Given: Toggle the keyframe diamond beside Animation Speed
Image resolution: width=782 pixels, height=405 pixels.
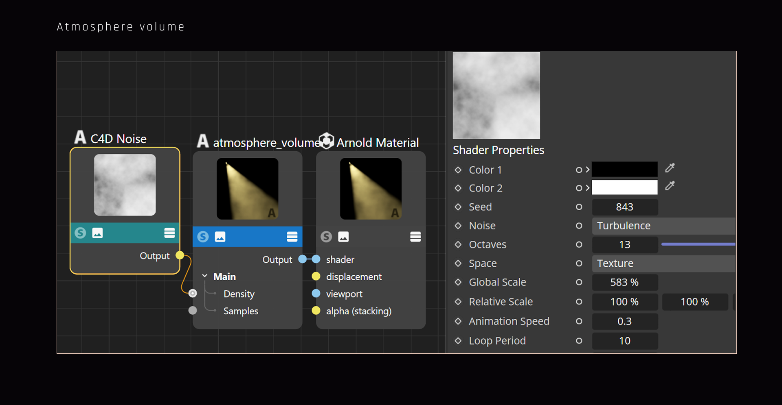Looking at the screenshot, I should pyautogui.click(x=458, y=321).
